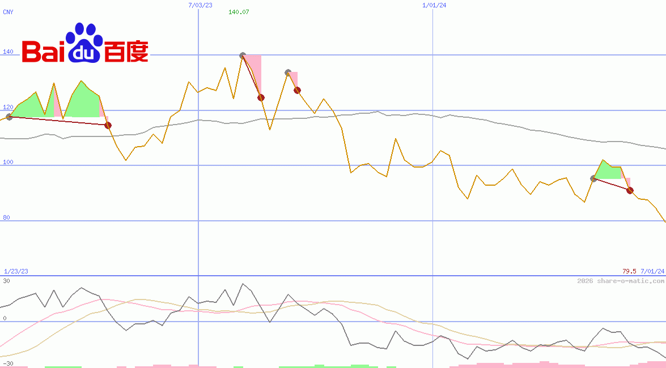Click the 80 price axis label

click(6, 217)
